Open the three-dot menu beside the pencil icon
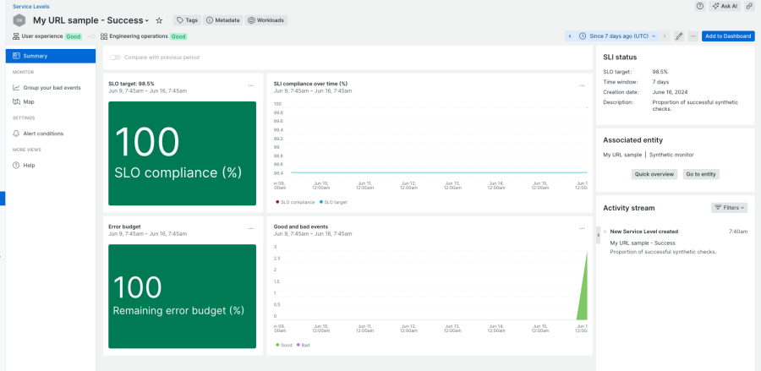761x371 pixels. (693, 36)
